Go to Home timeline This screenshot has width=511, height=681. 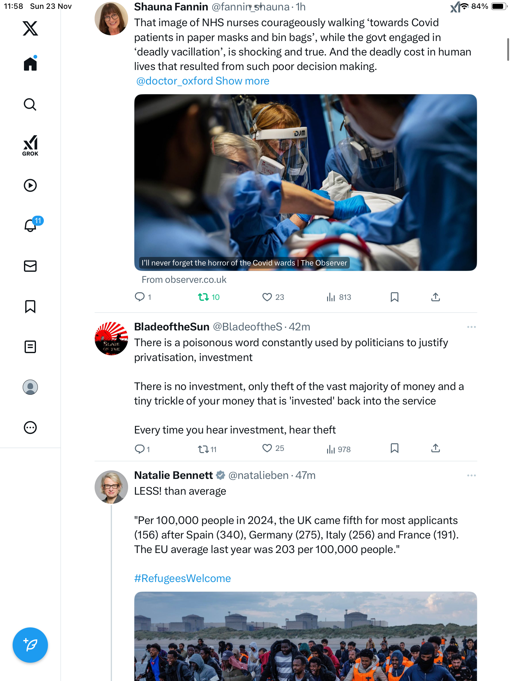pos(30,64)
